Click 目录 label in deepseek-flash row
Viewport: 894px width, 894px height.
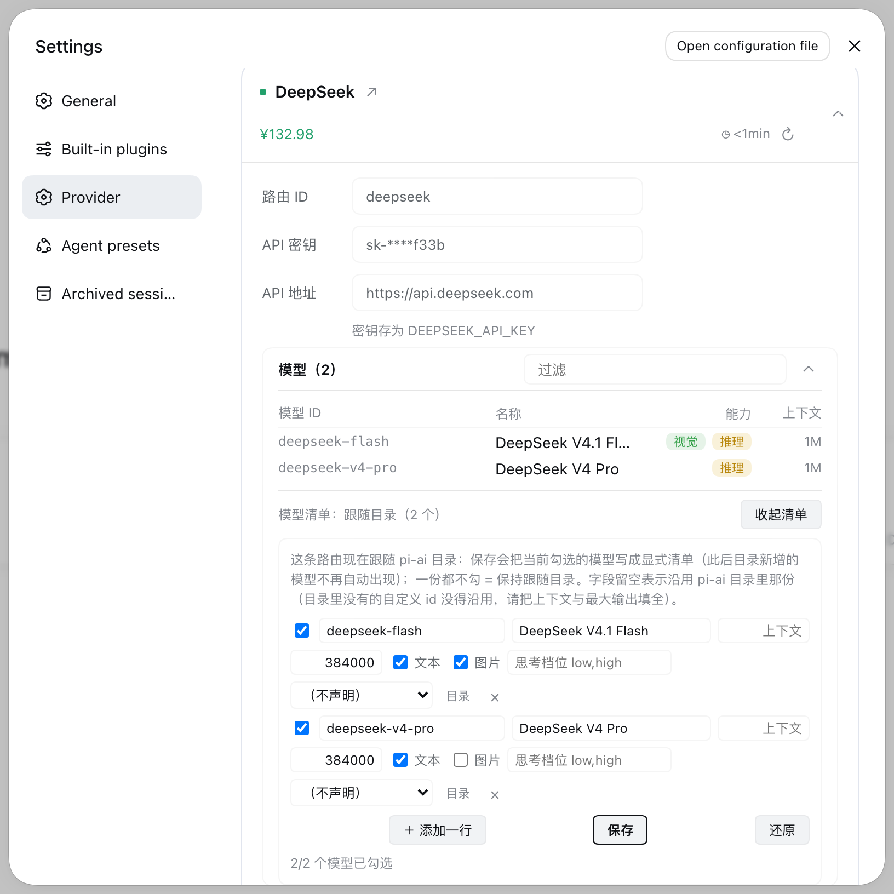458,696
